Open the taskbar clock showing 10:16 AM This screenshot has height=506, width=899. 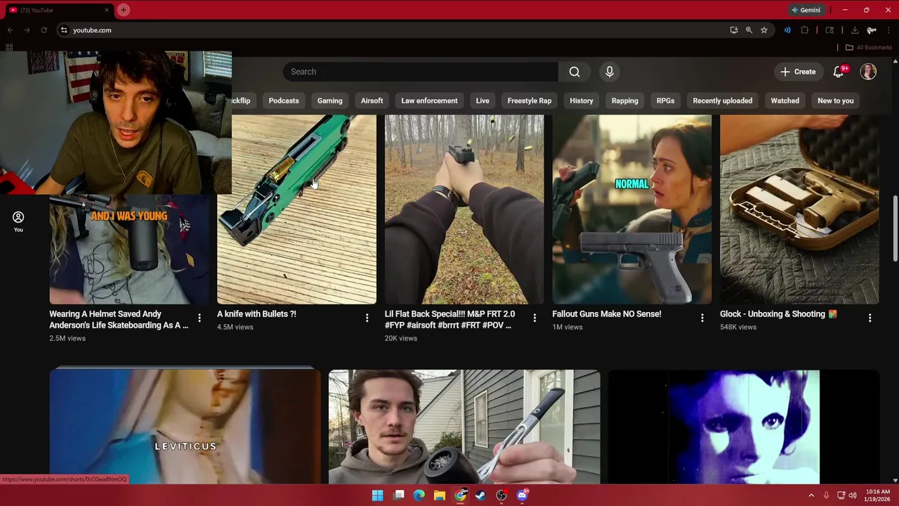click(x=878, y=495)
